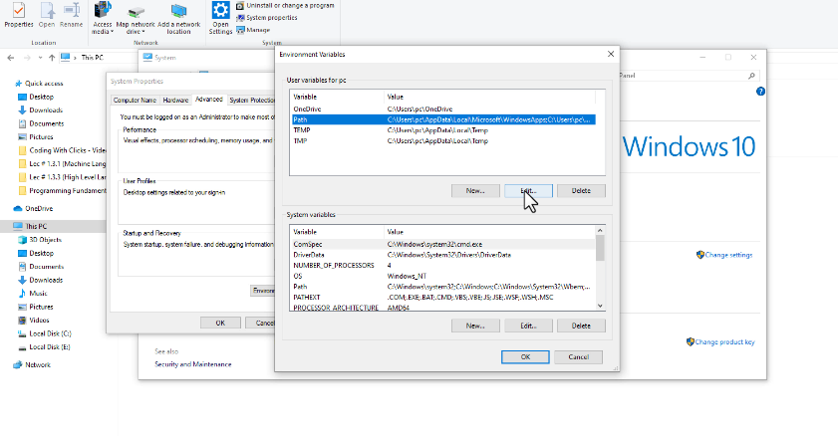Screen dimensions: 838x436
Task: Click system variables scrollbar up arrow
Action: tap(600, 231)
